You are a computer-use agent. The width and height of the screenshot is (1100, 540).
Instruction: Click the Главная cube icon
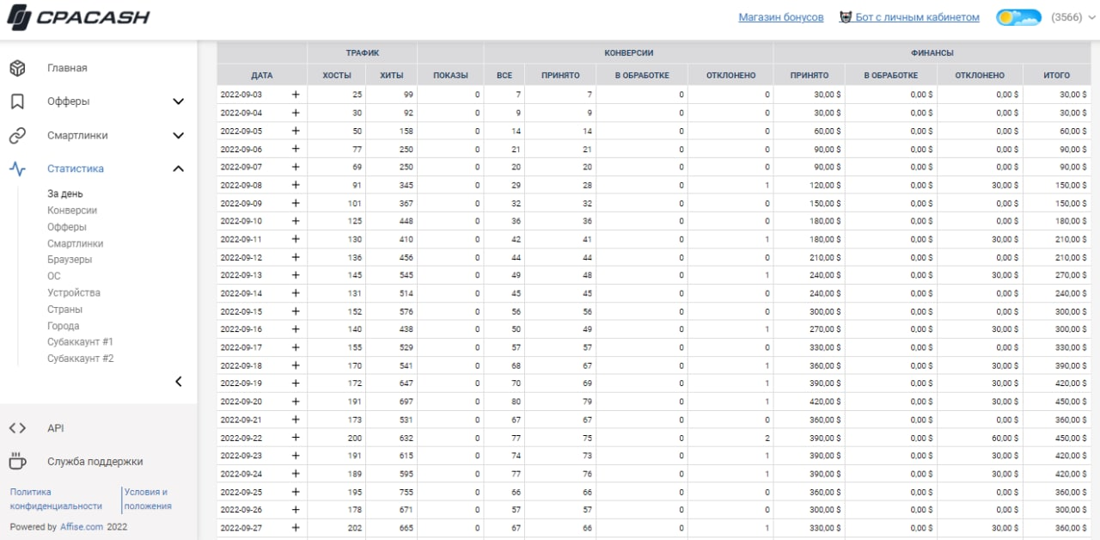tap(17, 68)
